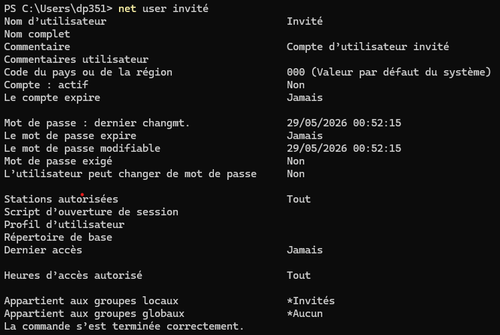The image size is (500, 335).
Task: Click 'Non' beside 'Mot de passe exigé'
Action: (295, 161)
